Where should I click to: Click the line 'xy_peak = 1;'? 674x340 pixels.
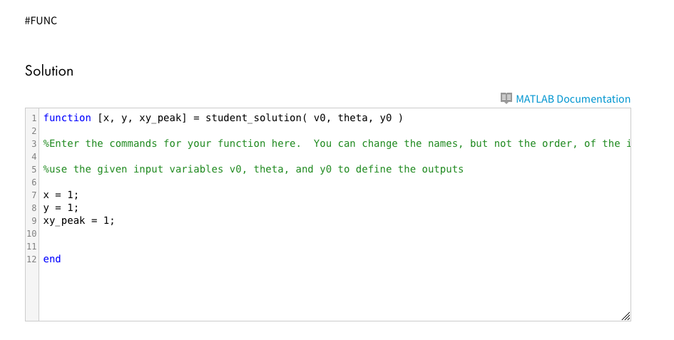pyautogui.click(x=78, y=220)
